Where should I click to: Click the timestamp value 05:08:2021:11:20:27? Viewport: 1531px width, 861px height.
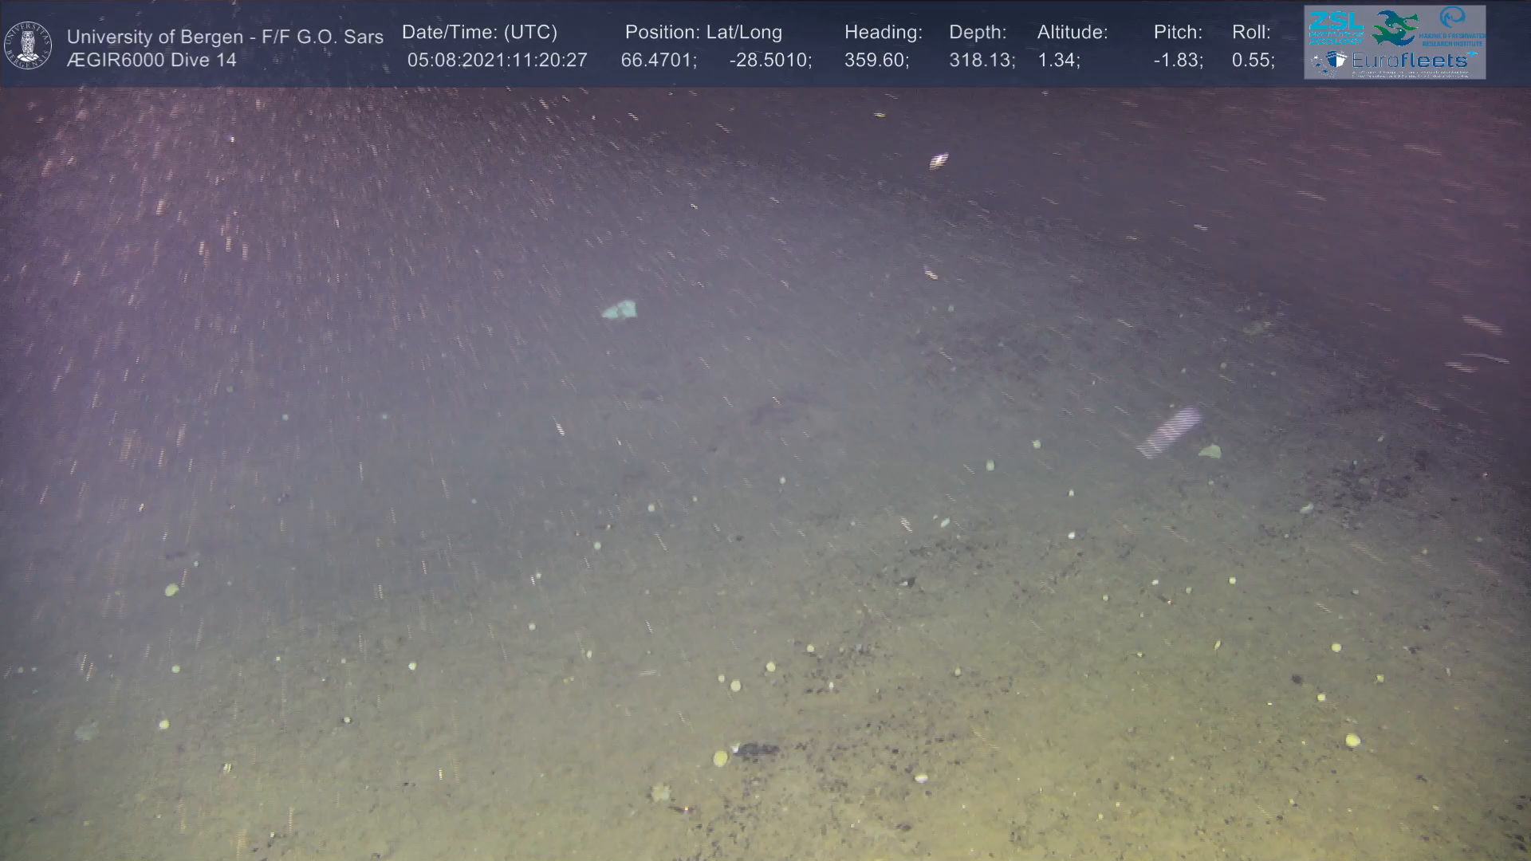[497, 61]
